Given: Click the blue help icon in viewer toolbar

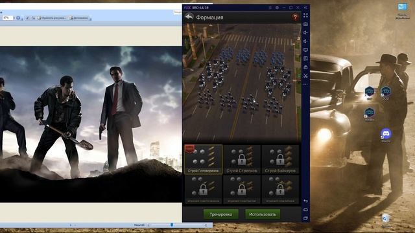Looking at the screenshot, I should pyautogui.click(x=18, y=18).
